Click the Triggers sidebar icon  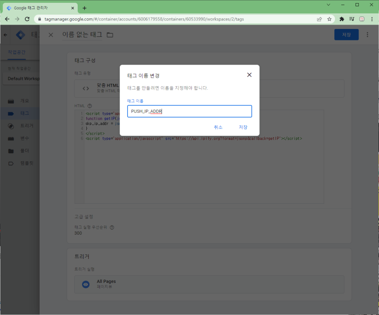tap(11, 126)
